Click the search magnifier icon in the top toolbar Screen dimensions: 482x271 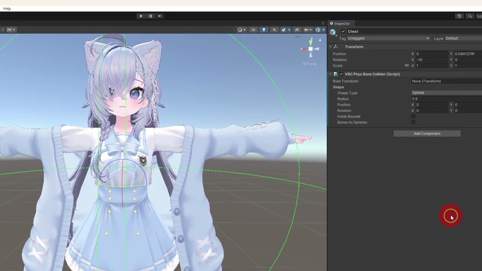coord(470,16)
